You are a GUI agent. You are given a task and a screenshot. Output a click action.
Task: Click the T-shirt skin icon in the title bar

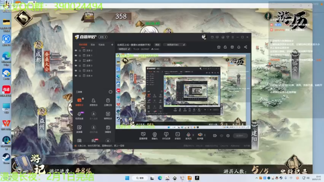pos(228,37)
